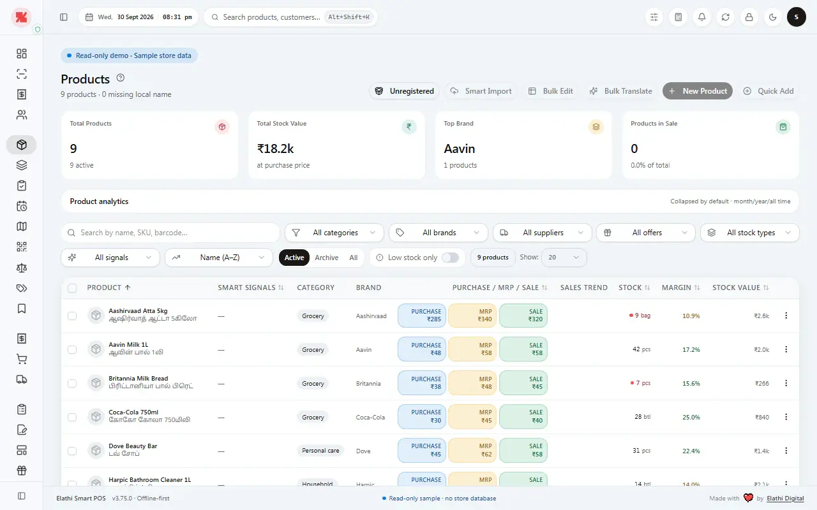Open user avatar S
This screenshot has width=817, height=510.
[797, 17]
